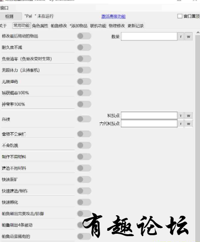Image resolution: width=200 pixels, height=242 pixels.
Task: Open the 添加物品 tab
Action: click(79, 26)
